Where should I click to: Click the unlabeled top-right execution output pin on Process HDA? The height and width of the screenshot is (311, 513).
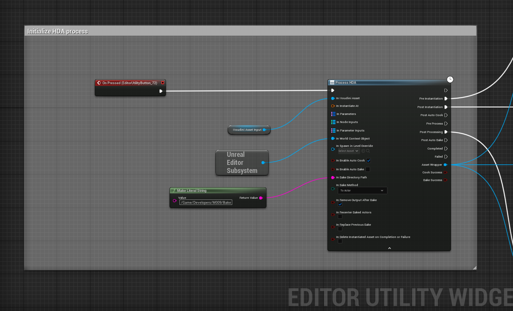[446, 90]
